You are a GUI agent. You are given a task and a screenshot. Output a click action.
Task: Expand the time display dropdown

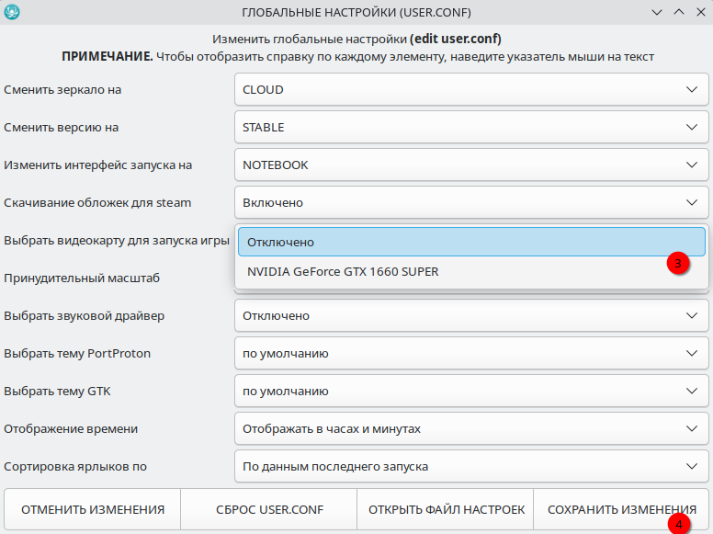point(471,429)
